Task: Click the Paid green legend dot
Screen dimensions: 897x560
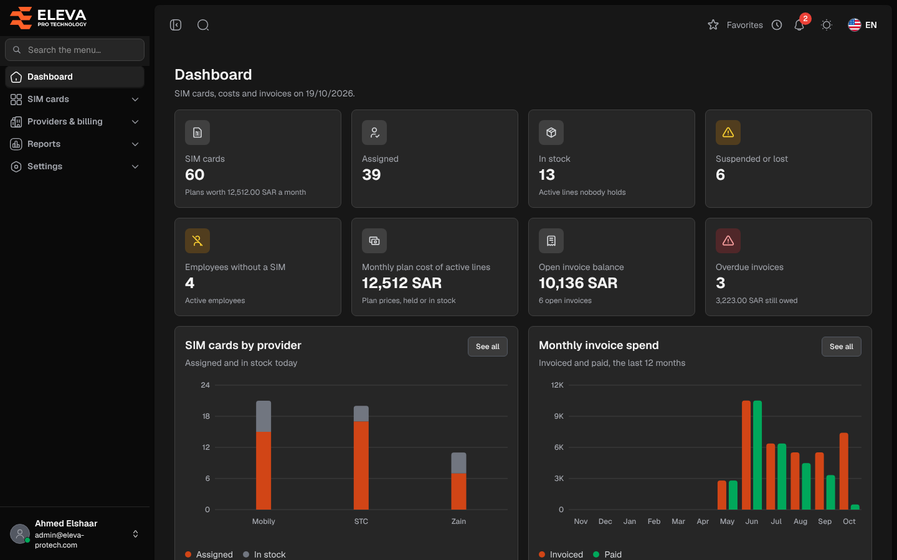Action: click(596, 554)
